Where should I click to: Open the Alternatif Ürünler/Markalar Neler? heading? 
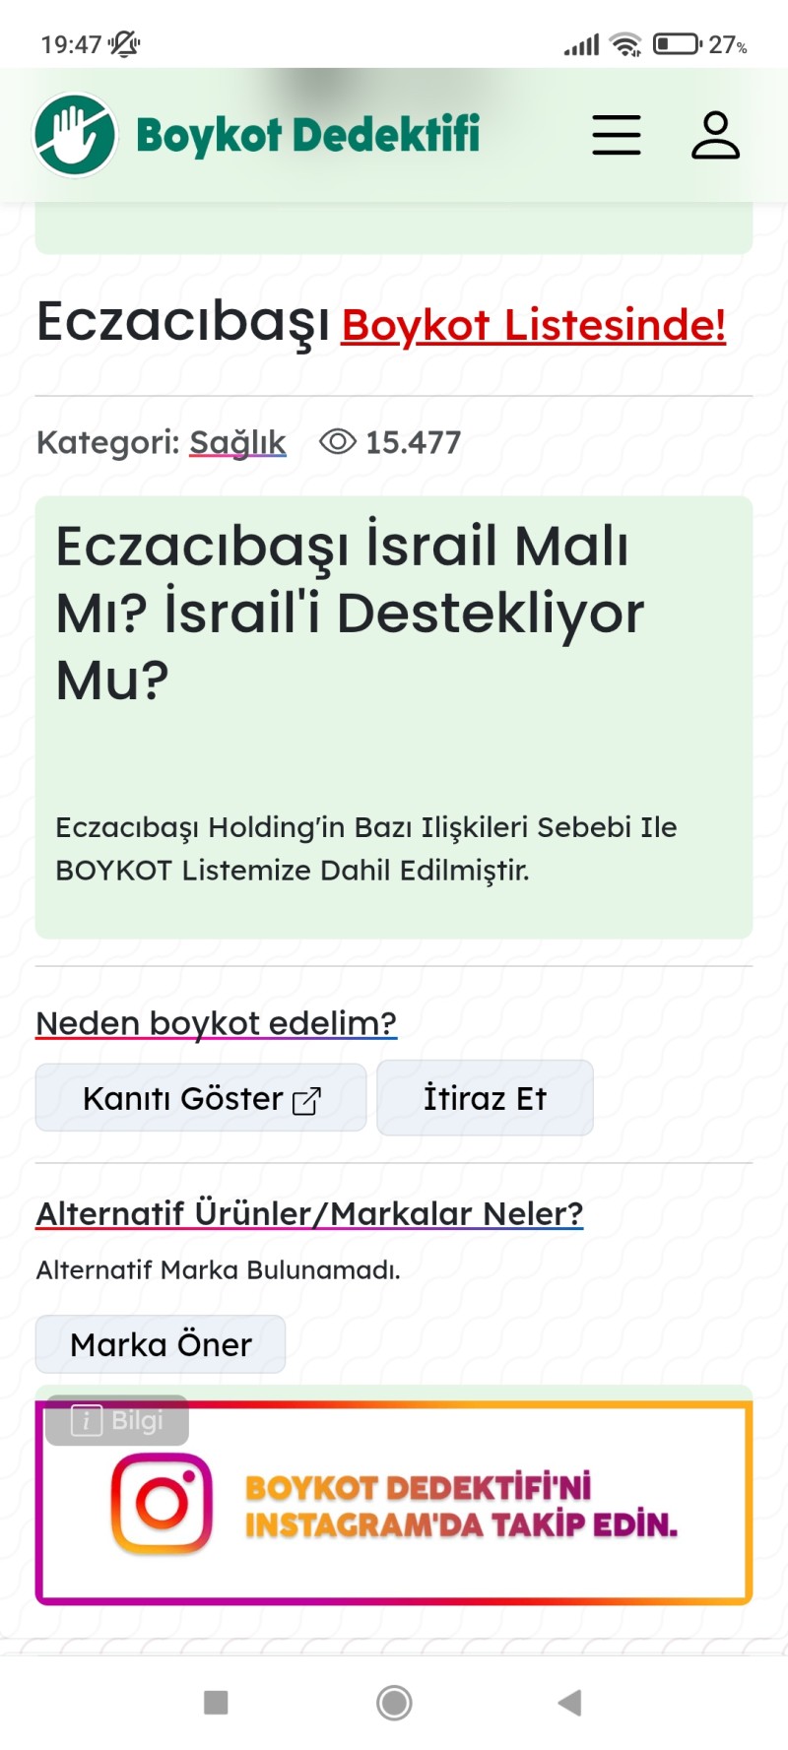pos(309,1213)
